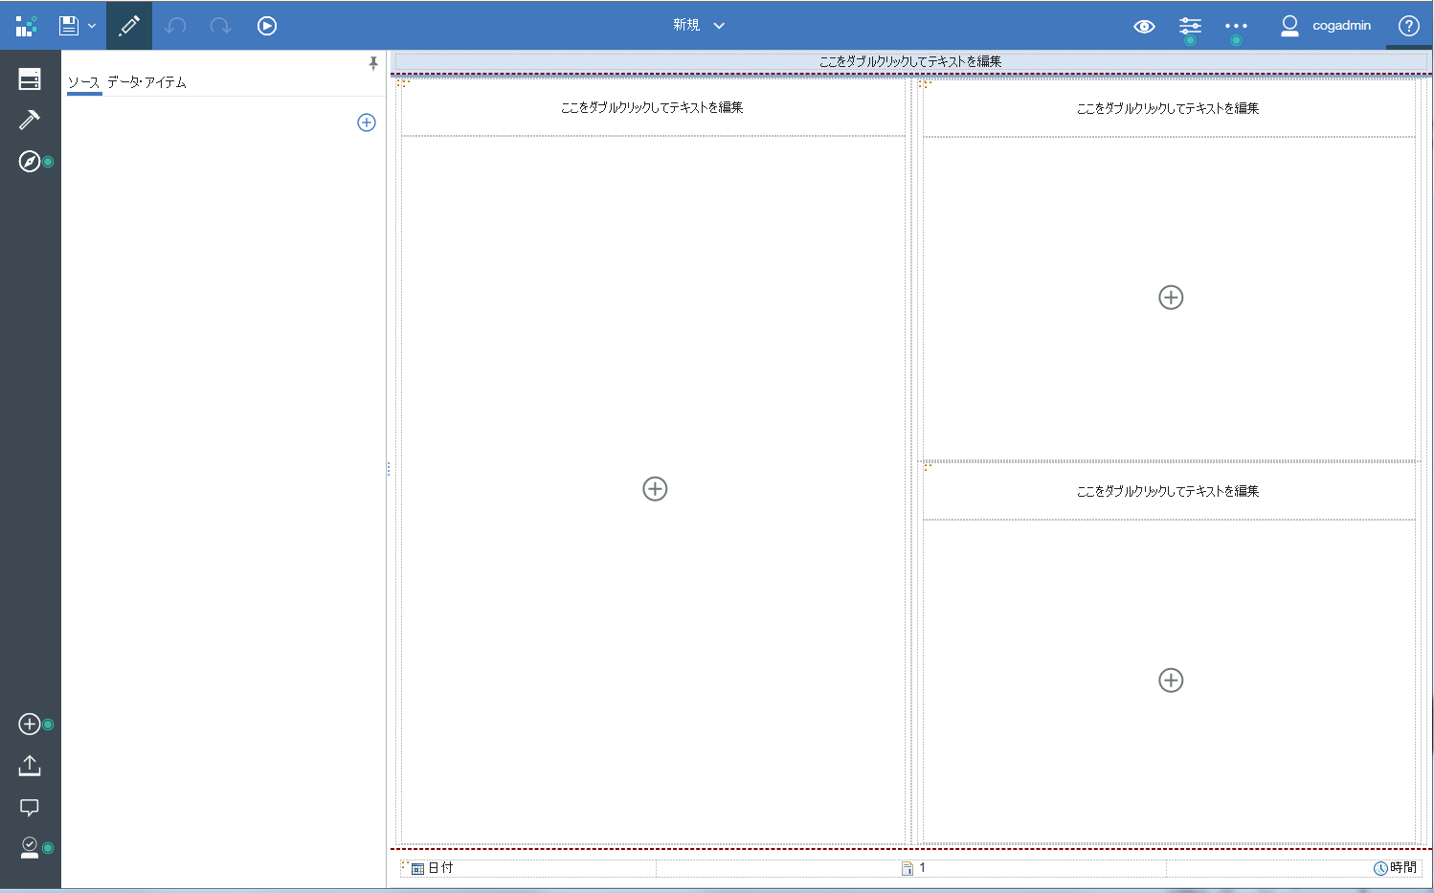Select the lower right block title text
The width and height of the screenshot is (1434, 893).
pyautogui.click(x=1168, y=491)
